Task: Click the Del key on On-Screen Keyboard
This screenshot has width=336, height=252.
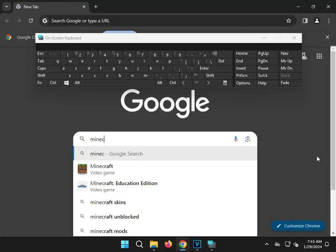Action: [224, 61]
